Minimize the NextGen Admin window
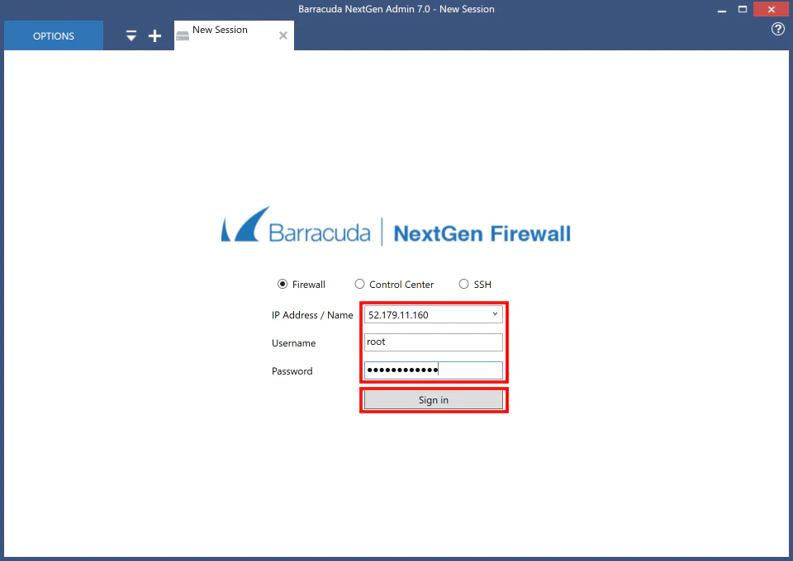Image resolution: width=793 pixels, height=561 pixels. tap(722, 9)
